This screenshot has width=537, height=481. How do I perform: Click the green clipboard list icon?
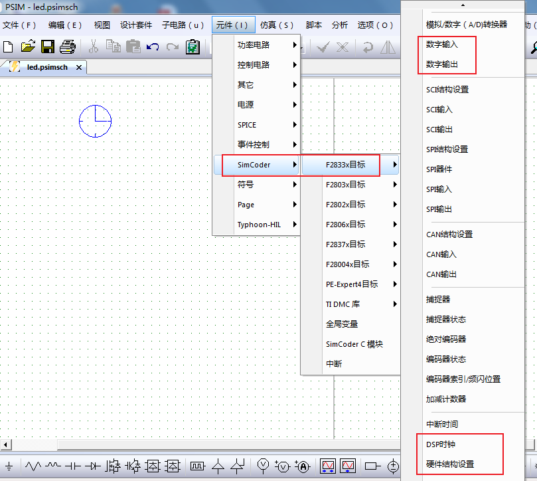tap(192, 47)
